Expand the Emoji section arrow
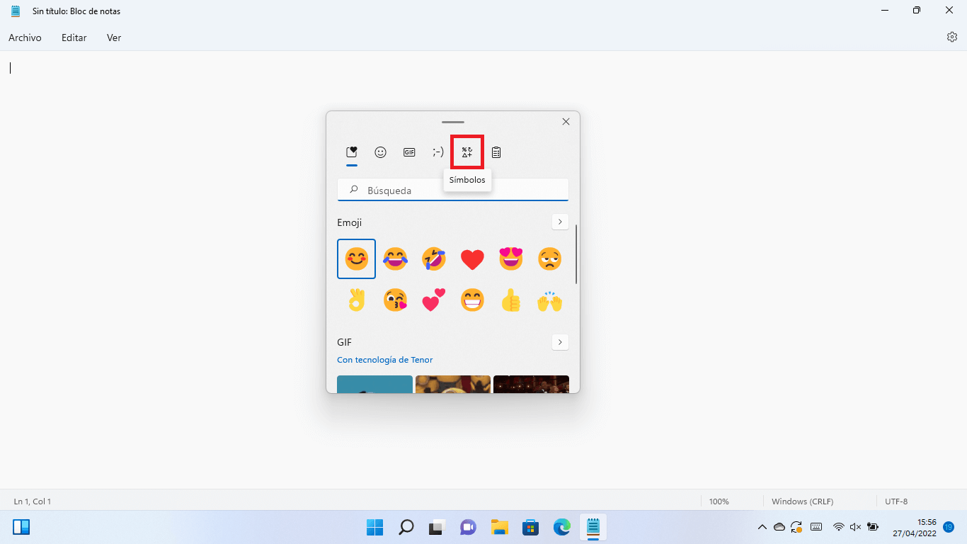Image resolution: width=967 pixels, height=544 pixels. [x=560, y=222]
